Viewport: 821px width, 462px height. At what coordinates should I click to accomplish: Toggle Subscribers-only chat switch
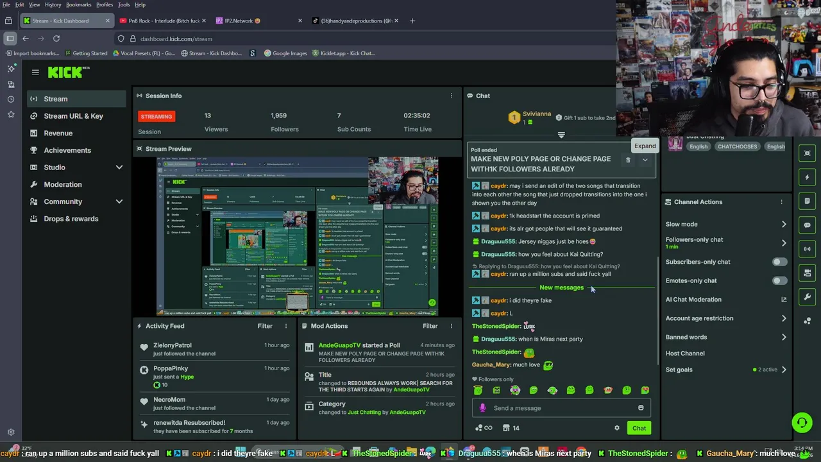779,262
